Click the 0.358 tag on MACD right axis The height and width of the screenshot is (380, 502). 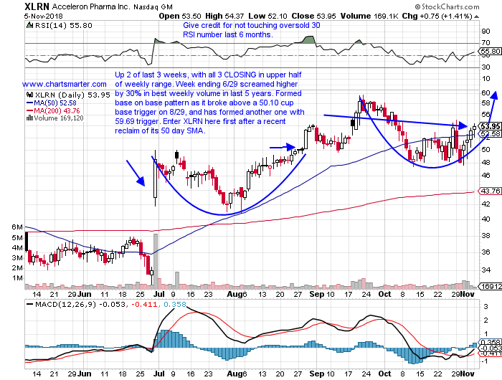pos(490,342)
